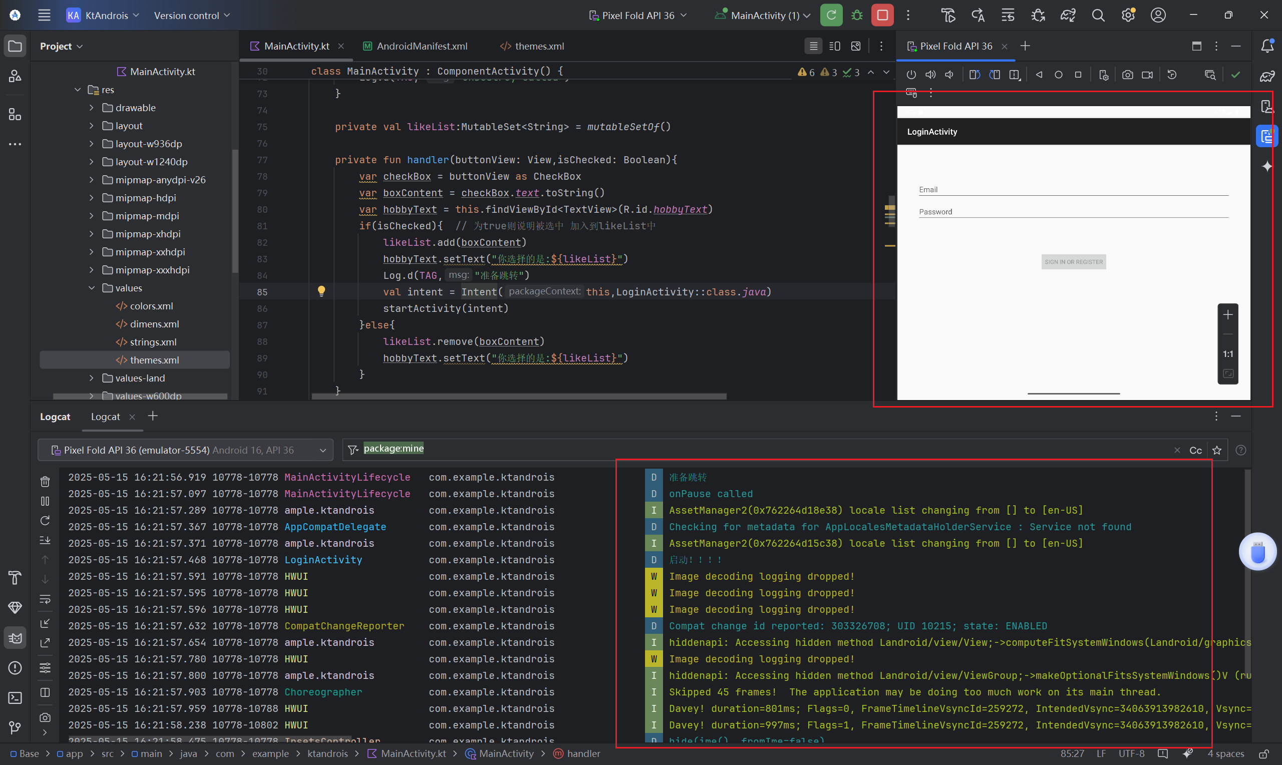Open the emulator device settings icon
The height and width of the screenshot is (765, 1282).
click(x=1104, y=75)
